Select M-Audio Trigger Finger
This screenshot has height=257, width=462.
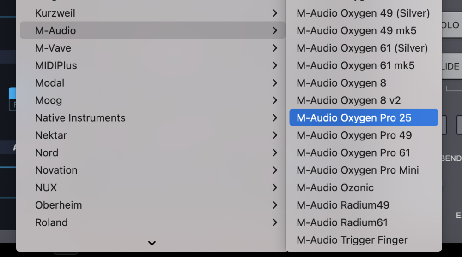pyautogui.click(x=352, y=240)
